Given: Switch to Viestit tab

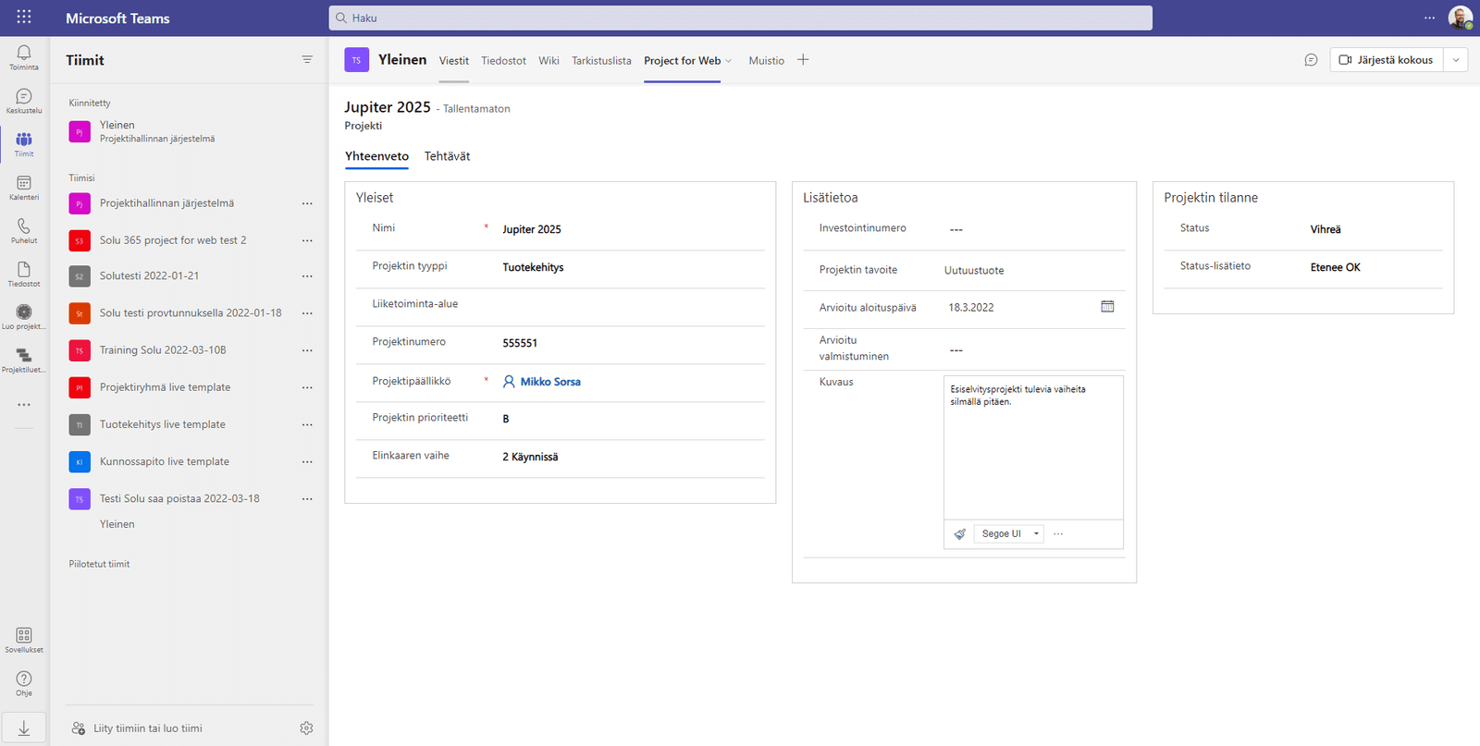Looking at the screenshot, I should [x=453, y=61].
